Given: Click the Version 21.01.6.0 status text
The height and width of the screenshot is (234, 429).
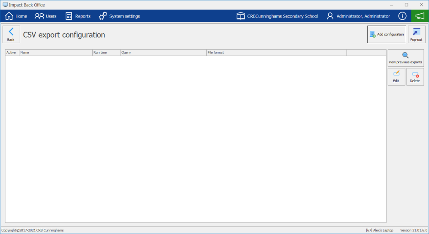Looking at the screenshot, I should click(414, 230).
